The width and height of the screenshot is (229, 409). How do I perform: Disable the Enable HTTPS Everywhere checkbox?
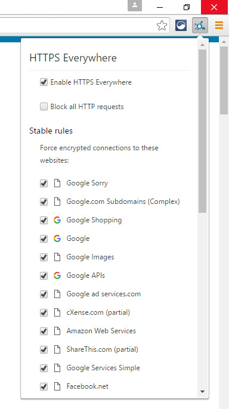(44, 82)
